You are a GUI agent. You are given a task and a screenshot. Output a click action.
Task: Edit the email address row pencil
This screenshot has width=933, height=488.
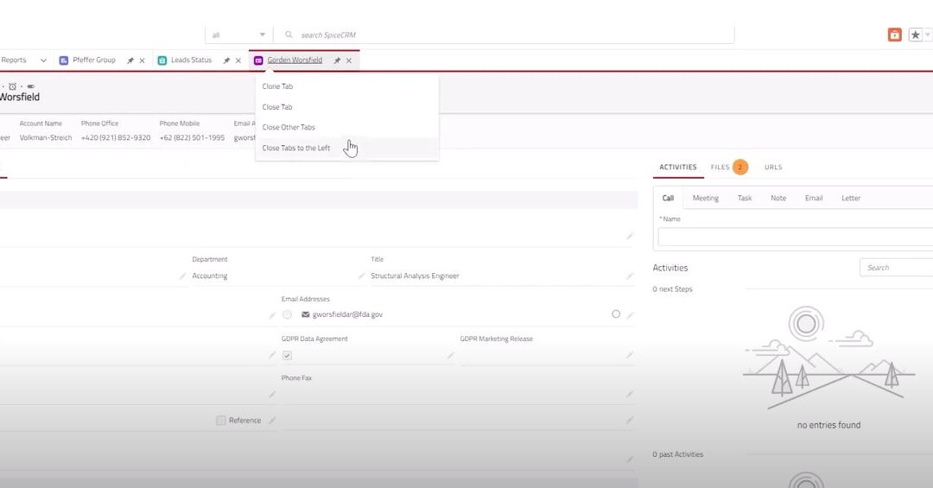(630, 315)
